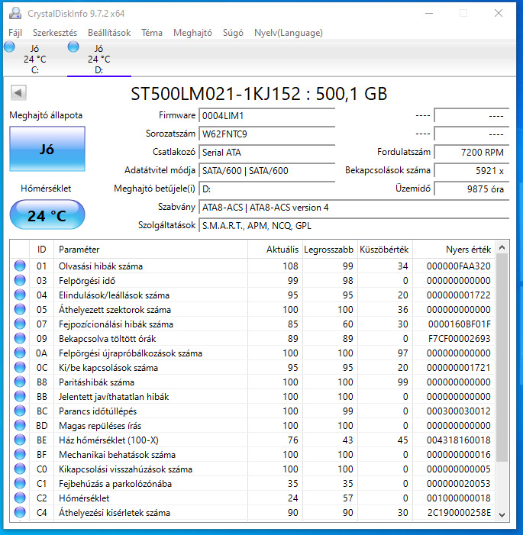Open the Súgó menu
This screenshot has height=535, width=523.
coord(233,33)
